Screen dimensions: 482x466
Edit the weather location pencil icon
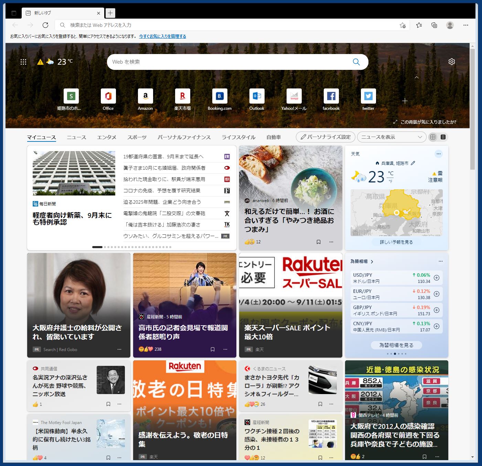pos(413,163)
